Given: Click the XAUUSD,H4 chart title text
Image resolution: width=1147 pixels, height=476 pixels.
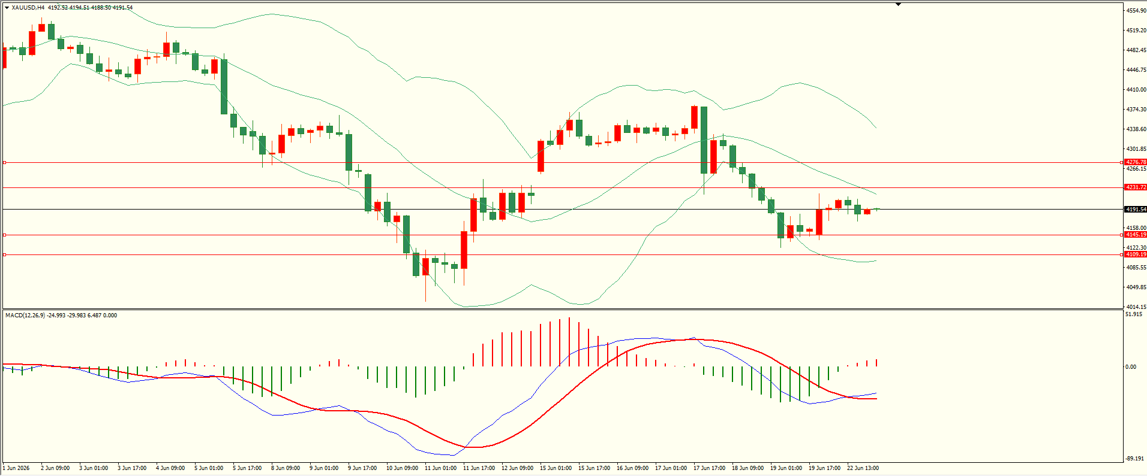Looking at the screenshot, I should point(28,8).
